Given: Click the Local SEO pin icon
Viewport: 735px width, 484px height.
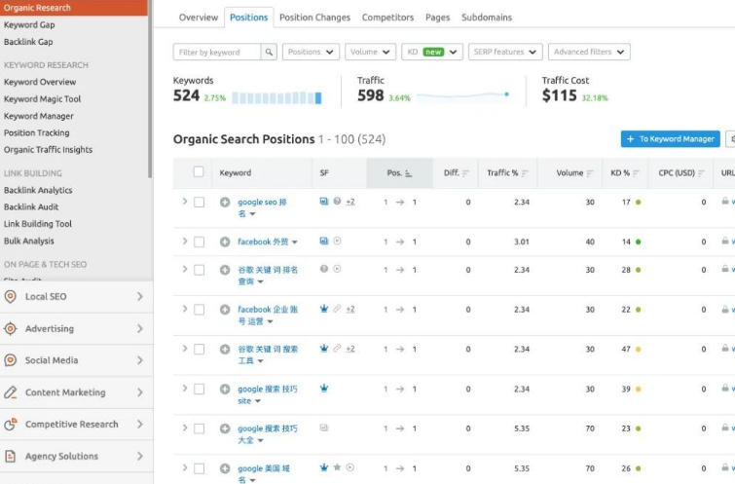Looking at the screenshot, I should tap(10, 296).
